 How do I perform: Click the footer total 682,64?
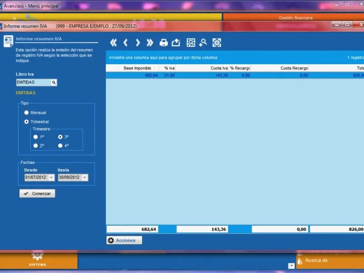point(132,229)
